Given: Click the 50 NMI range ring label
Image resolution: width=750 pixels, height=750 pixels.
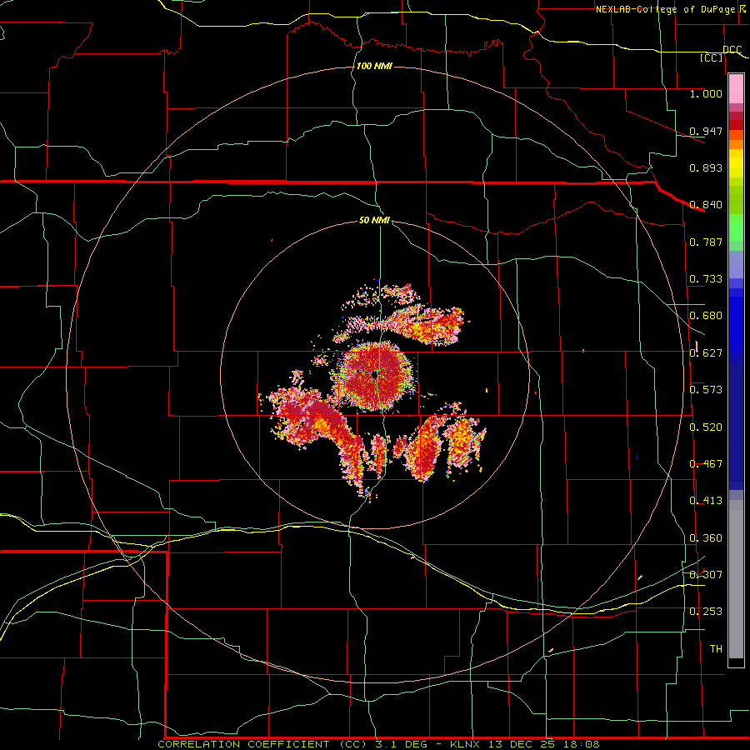Looking at the screenshot, I should (x=374, y=220).
